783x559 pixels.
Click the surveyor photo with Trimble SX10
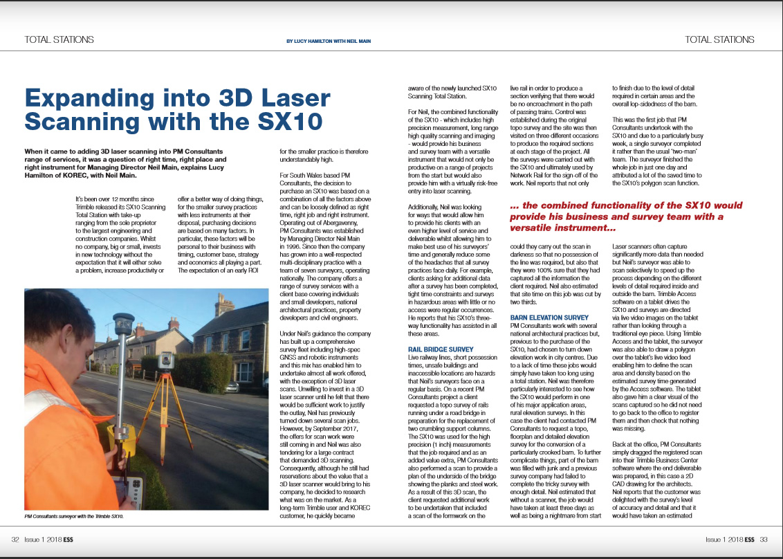pyautogui.click(x=147, y=399)
